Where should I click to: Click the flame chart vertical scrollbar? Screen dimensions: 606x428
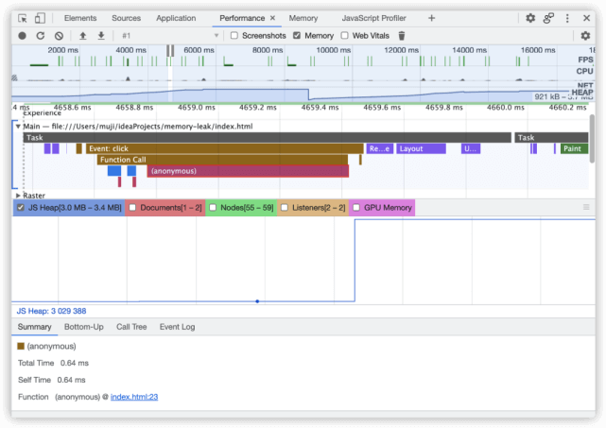pos(592,138)
